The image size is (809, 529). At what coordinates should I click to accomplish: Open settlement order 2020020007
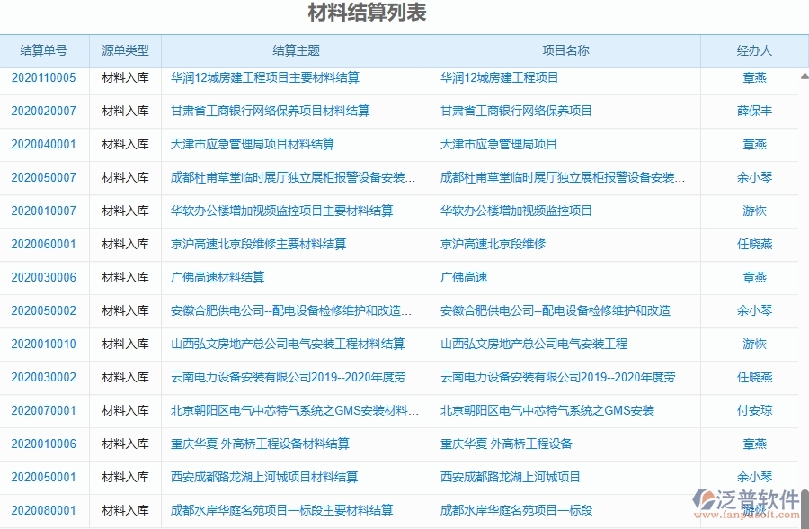(x=42, y=112)
